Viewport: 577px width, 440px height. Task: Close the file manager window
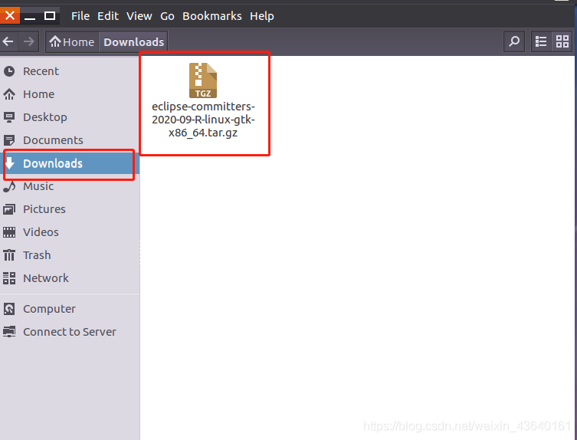[10, 16]
